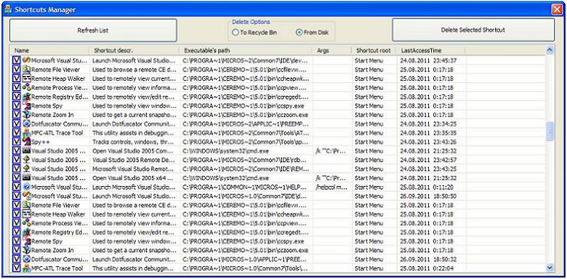Click the vertical scrollbar thumb
This screenshot has width=567, height=279.
click(x=550, y=131)
